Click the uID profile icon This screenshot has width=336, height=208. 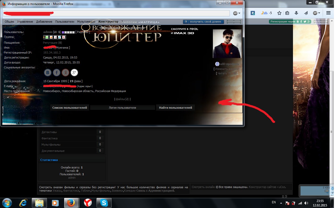217,64
